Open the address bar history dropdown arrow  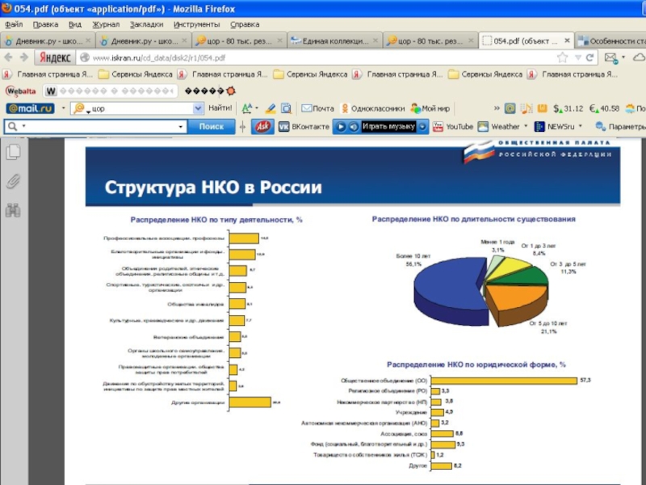coord(578,57)
